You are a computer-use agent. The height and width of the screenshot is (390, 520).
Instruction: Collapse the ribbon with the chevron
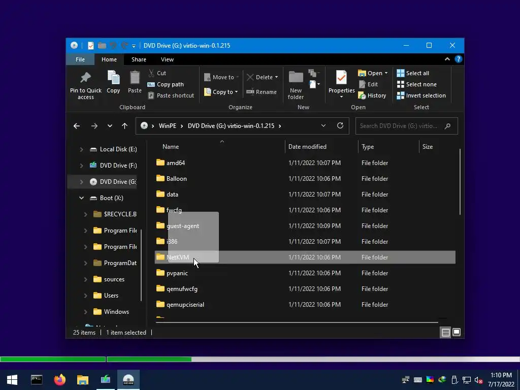(x=447, y=59)
